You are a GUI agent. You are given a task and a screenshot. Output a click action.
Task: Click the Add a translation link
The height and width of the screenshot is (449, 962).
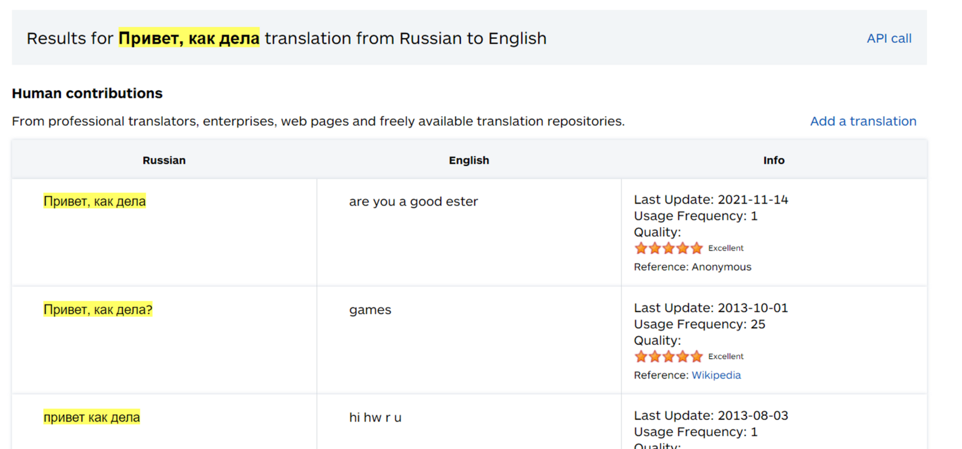point(862,121)
